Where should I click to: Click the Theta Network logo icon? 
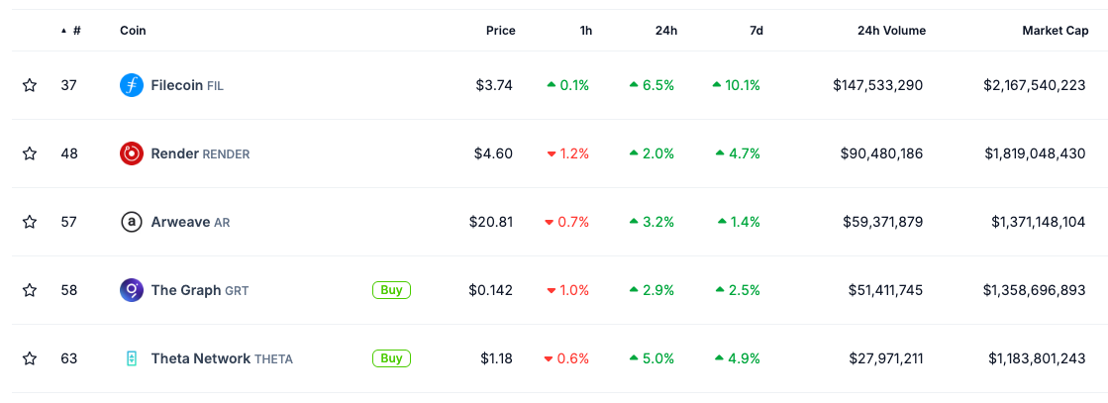click(x=132, y=358)
